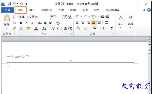Open the 引用 References tab
Image resolution: width=152 pixels, height=94 pixels.
click(x=61, y=10)
